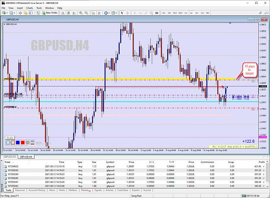This screenshot has height=198, width=270.
Task: Click the Search magnifier icon
Action: coord(260,13)
